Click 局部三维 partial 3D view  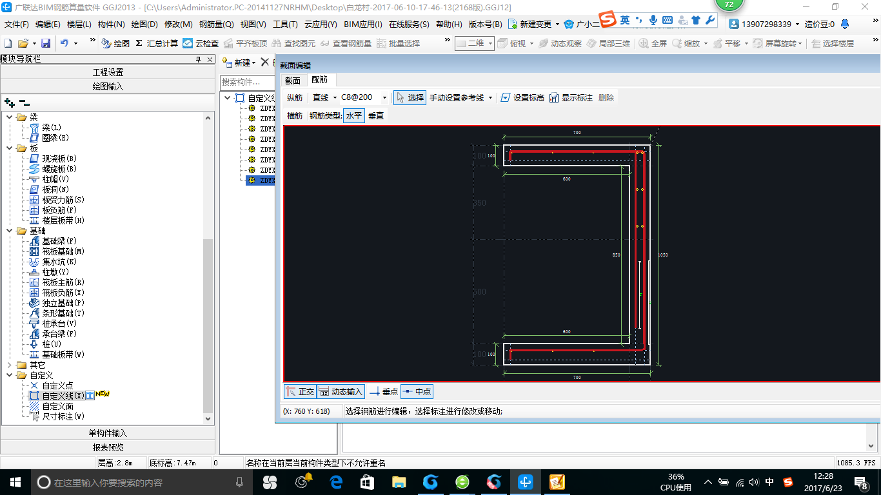(x=608, y=43)
